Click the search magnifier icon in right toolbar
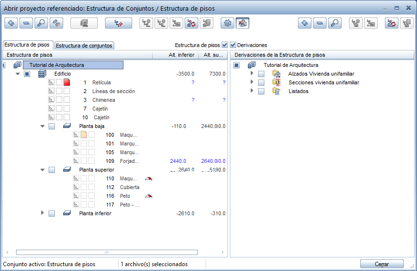The image size is (417, 271). (334, 23)
